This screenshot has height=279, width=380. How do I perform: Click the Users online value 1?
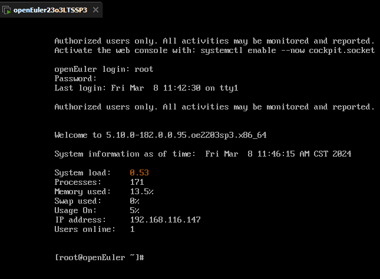[x=132, y=229]
